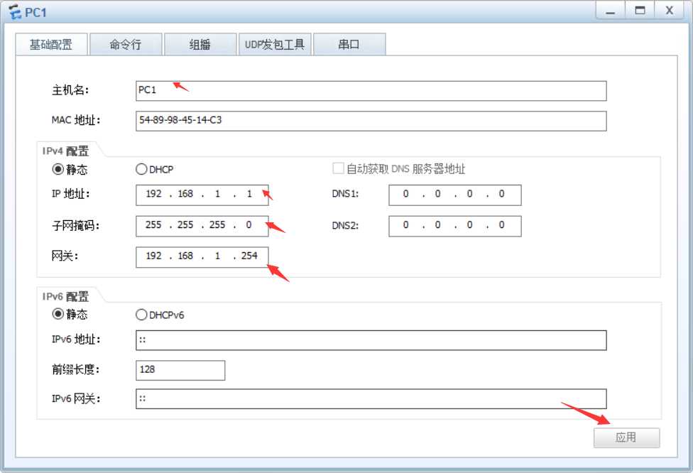Click the 主机名 field containing PC1

pos(371,91)
